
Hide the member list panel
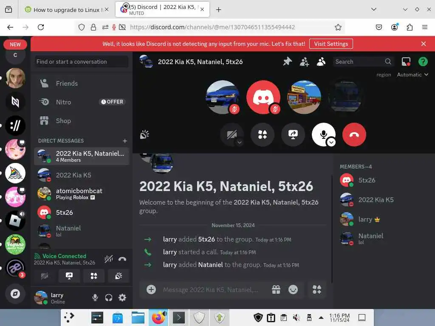click(321, 62)
